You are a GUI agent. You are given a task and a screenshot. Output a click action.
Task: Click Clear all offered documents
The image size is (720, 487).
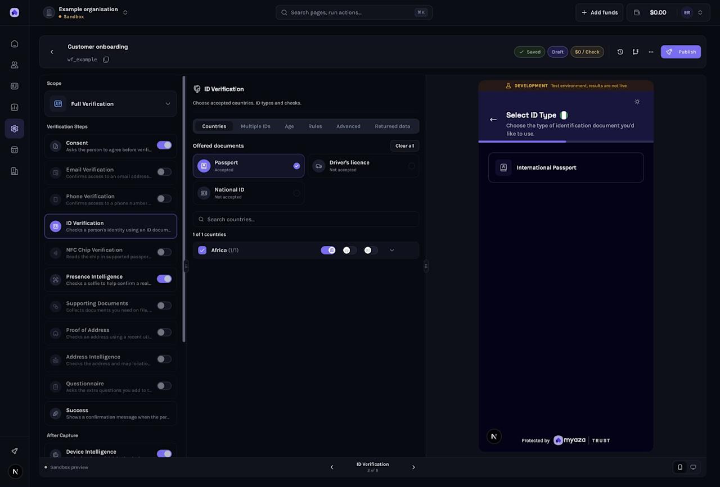(x=404, y=146)
